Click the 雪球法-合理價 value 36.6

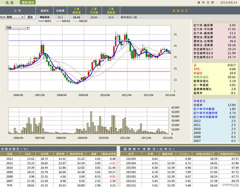click(232, 41)
